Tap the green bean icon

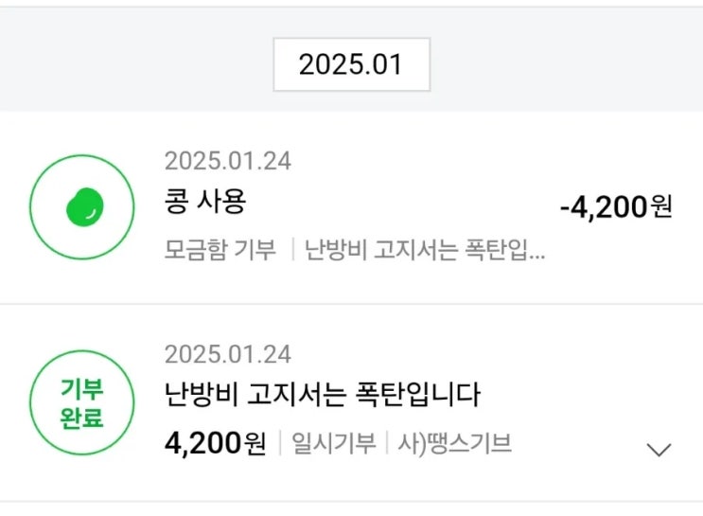[x=84, y=208]
